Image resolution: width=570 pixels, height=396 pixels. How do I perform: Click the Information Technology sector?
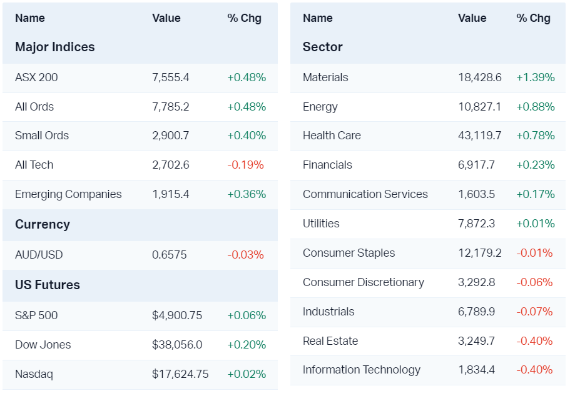362,370
